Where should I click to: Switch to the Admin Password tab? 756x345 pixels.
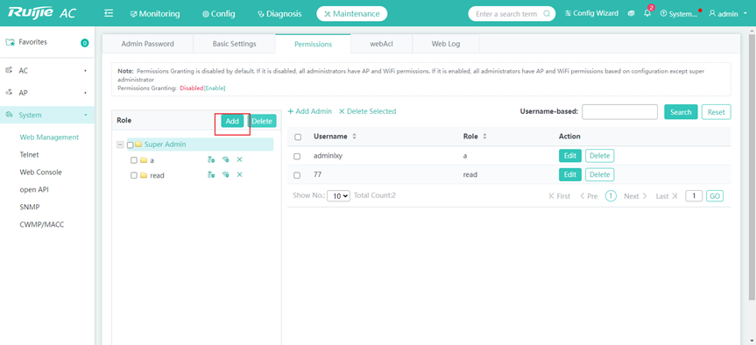pos(147,44)
